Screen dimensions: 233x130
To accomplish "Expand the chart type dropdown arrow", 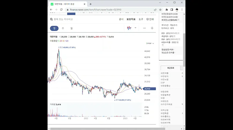I will [x=135, y=28].
